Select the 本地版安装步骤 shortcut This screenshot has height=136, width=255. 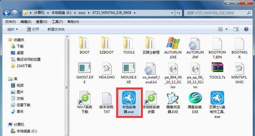click(x=151, y=102)
